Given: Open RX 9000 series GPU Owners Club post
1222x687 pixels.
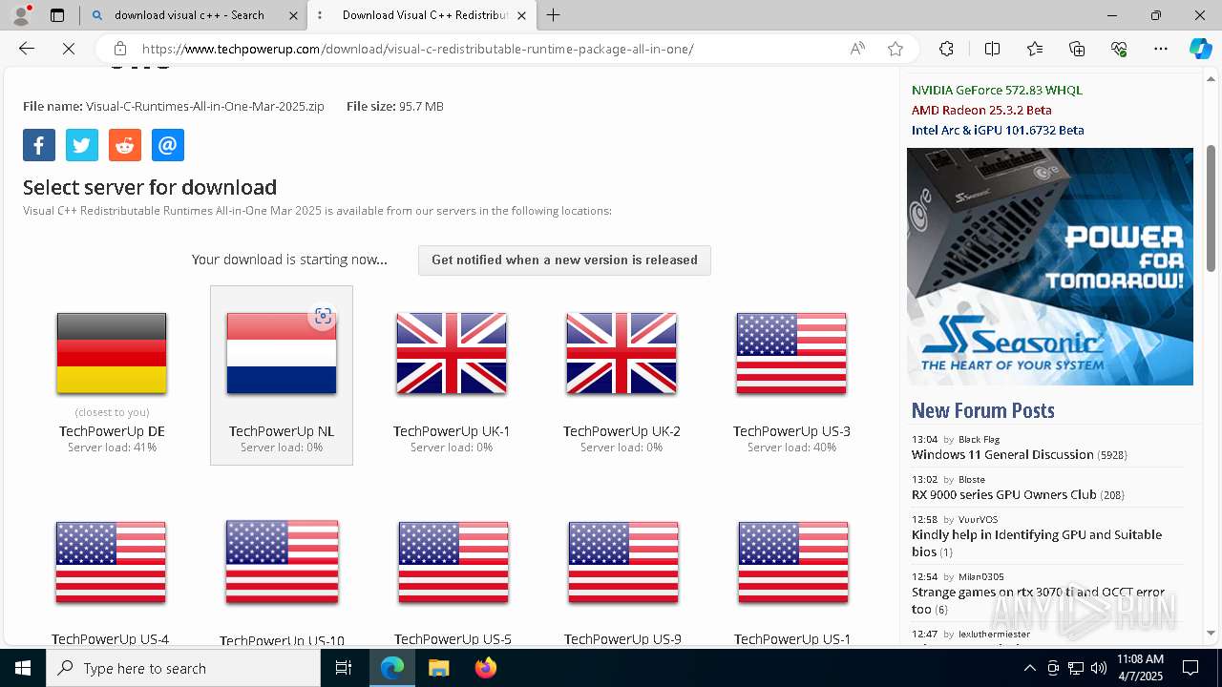Looking at the screenshot, I should (1004, 495).
